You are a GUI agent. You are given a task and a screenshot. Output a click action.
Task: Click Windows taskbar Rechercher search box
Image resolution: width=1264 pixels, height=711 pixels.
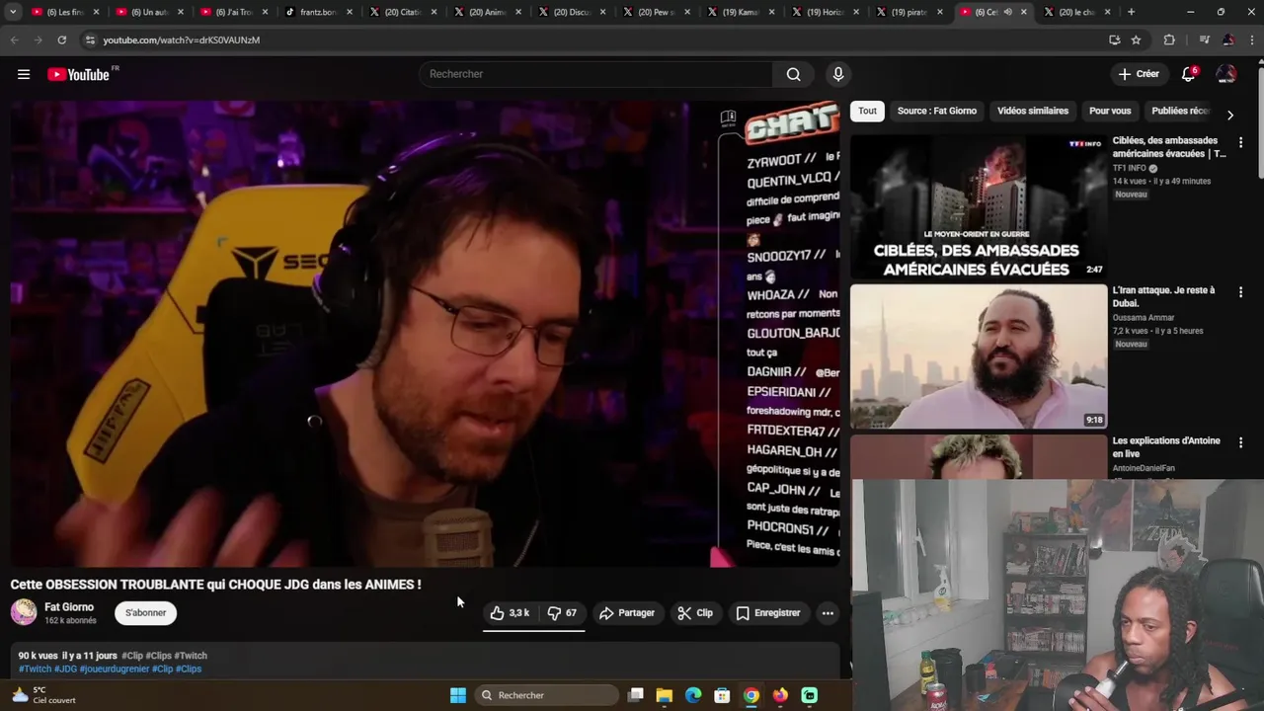(547, 695)
